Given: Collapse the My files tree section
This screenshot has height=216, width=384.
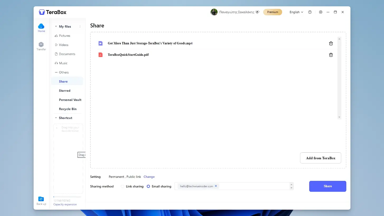Looking at the screenshot, I should pos(56,26).
